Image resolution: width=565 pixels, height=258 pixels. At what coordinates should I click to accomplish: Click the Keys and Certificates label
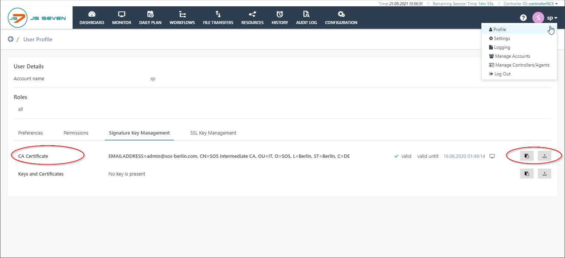[41, 174]
